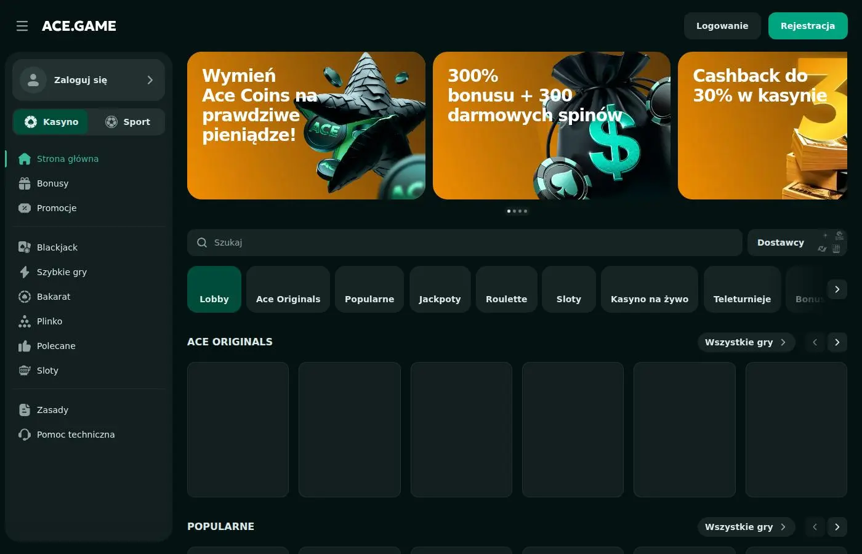Open the Ace Coins exchange banner
Image resolution: width=862 pixels, height=554 pixels.
tap(306, 126)
